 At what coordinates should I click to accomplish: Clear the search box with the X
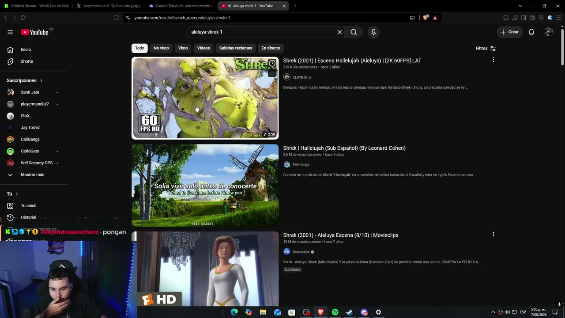click(x=339, y=32)
